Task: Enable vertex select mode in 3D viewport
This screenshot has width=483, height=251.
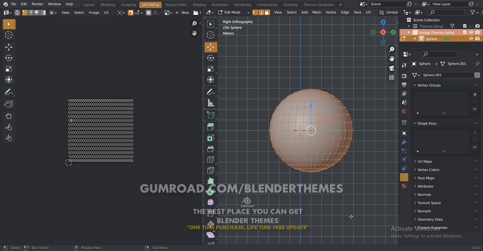Action: (x=255, y=12)
